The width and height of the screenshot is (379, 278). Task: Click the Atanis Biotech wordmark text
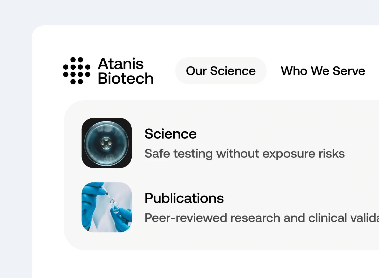tap(125, 71)
